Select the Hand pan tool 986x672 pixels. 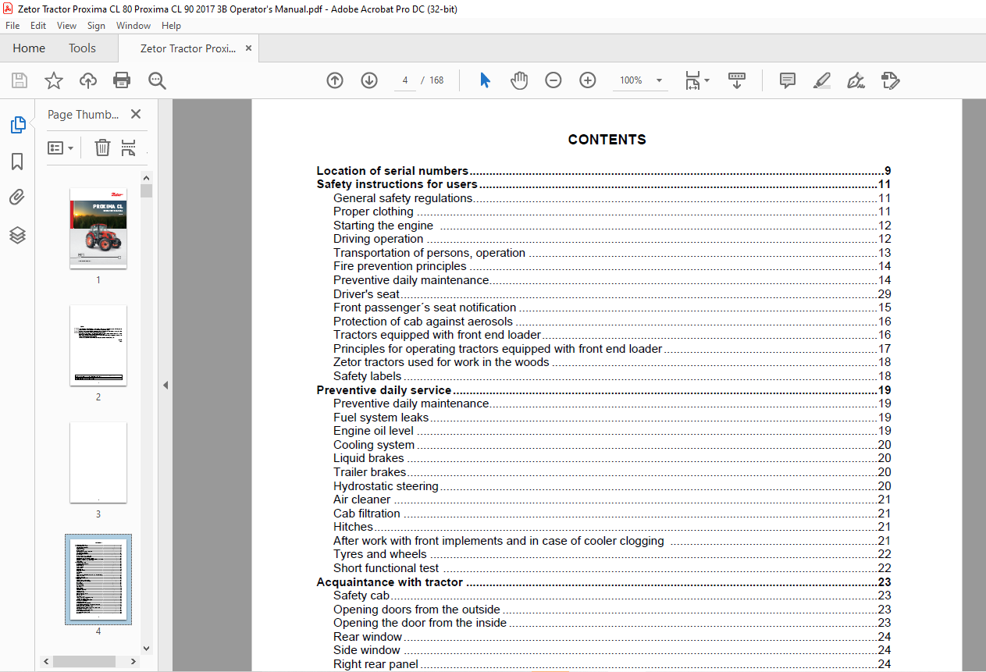(519, 80)
